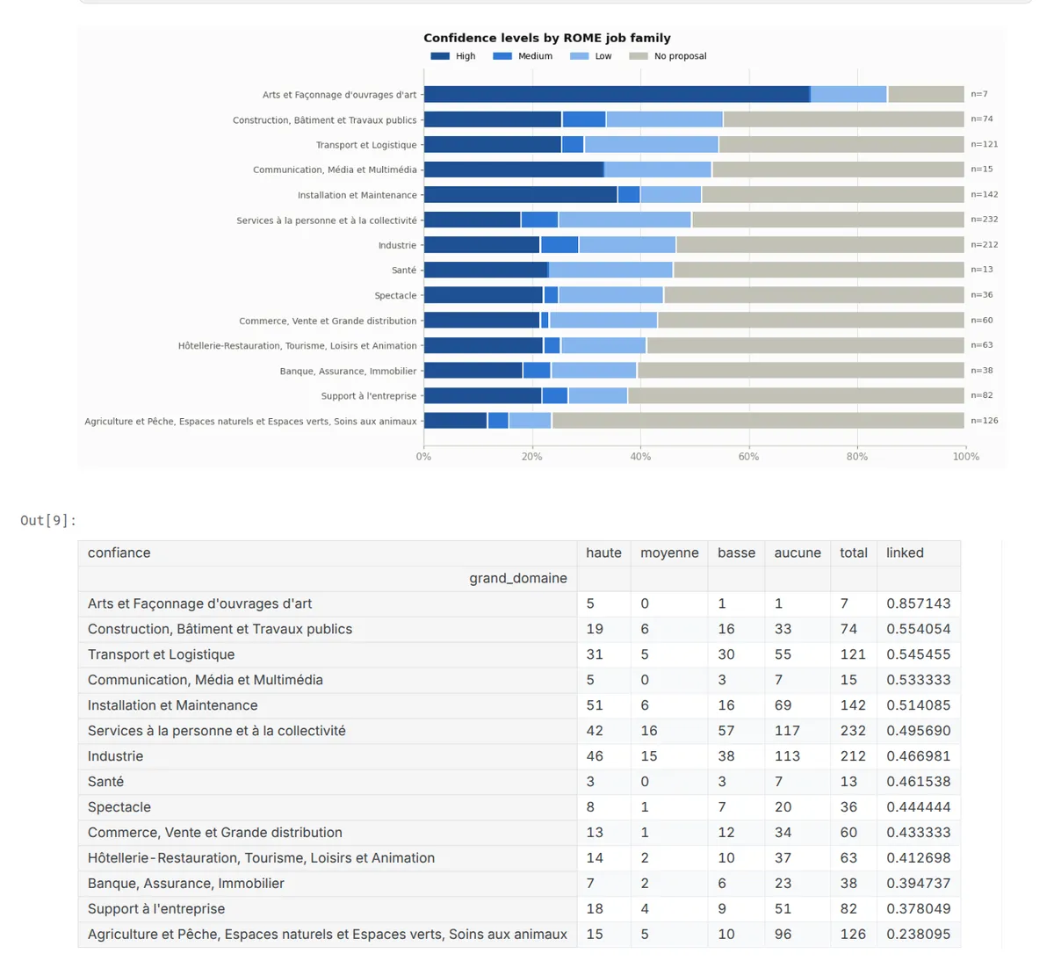1054x968 pixels.
Task: Click 'Spectacle' row label in the table
Action: (x=119, y=807)
